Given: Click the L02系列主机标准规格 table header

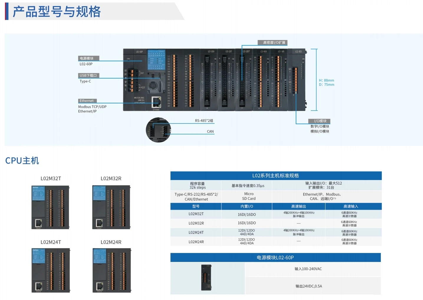Looking at the screenshot, I should (x=276, y=176).
